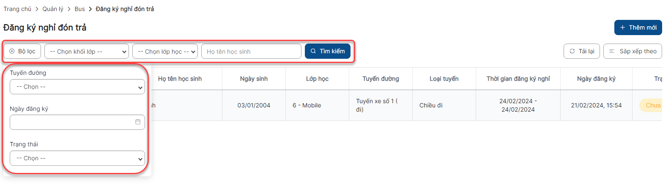Click the Ngày sinh column header
This screenshot has width=671, height=189.
pos(254,79)
